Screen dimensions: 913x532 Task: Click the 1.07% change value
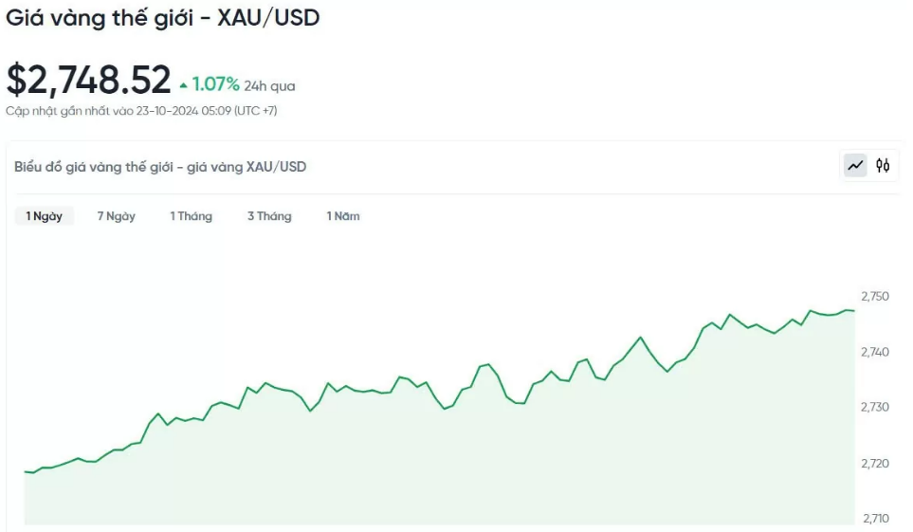pos(215,84)
